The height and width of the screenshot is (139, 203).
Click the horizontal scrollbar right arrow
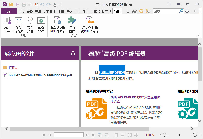tap(192, 129)
